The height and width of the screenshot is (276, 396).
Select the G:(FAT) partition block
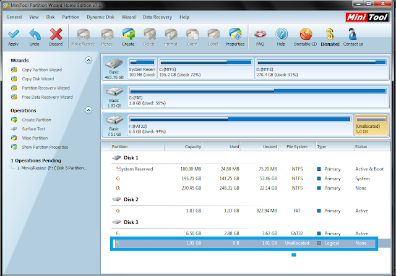coord(258,96)
